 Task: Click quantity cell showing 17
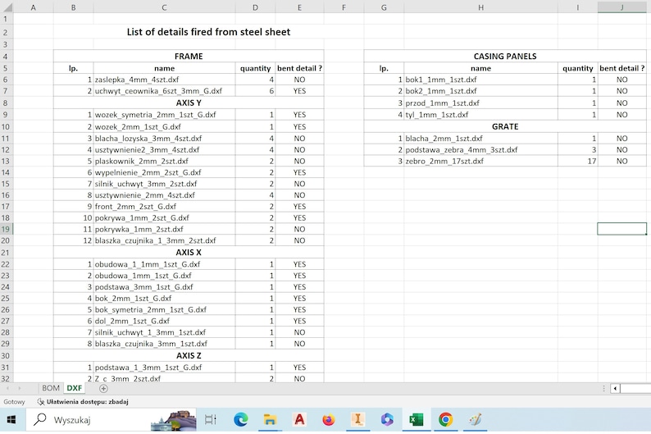pos(577,161)
